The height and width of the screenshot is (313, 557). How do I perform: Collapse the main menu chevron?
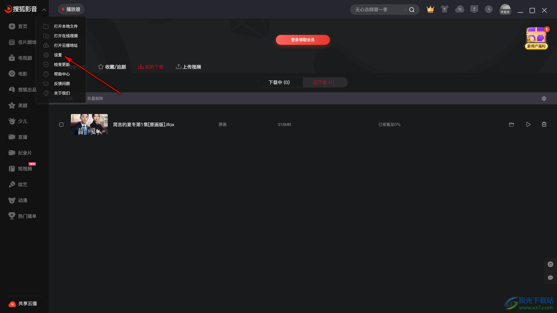click(44, 10)
